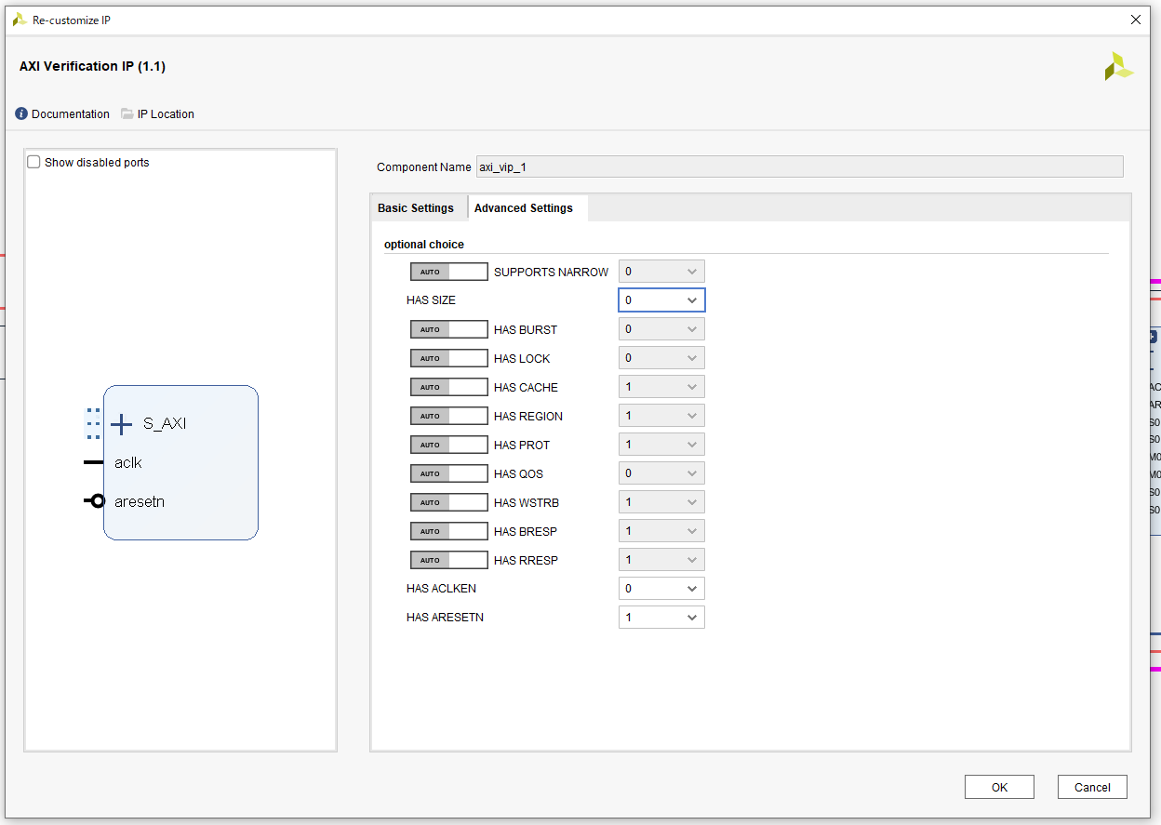Toggle AUTO for HAS CACHE

coord(448,386)
